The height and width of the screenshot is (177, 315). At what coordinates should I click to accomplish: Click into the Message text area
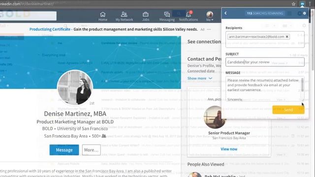click(x=263, y=89)
